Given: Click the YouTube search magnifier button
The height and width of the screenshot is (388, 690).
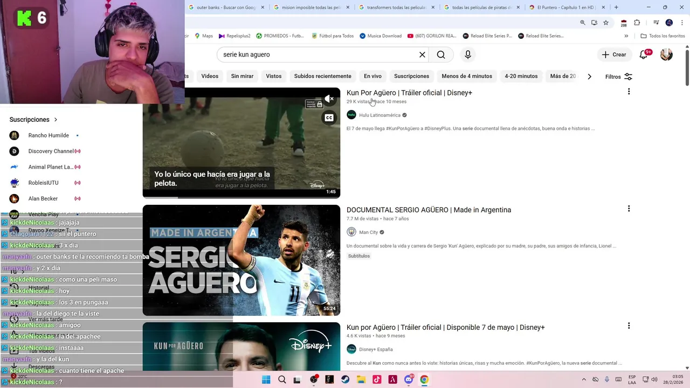Looking at the screenshot, I should coord(441,54).
